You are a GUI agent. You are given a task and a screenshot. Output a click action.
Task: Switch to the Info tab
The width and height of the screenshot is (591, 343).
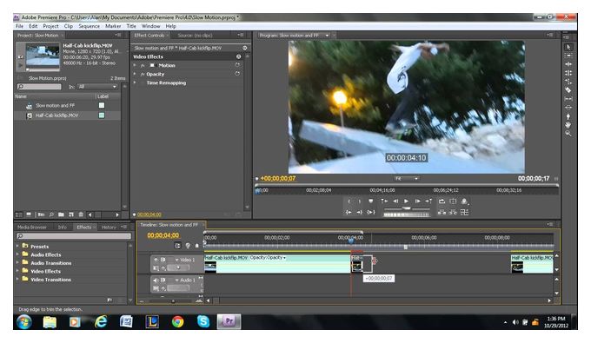63,227
